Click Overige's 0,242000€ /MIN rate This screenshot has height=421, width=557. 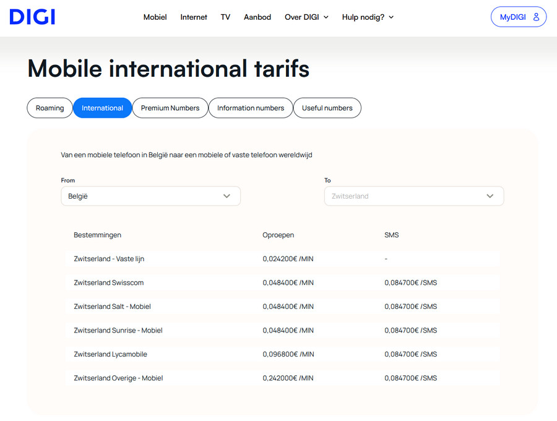(x=288, y=378)
